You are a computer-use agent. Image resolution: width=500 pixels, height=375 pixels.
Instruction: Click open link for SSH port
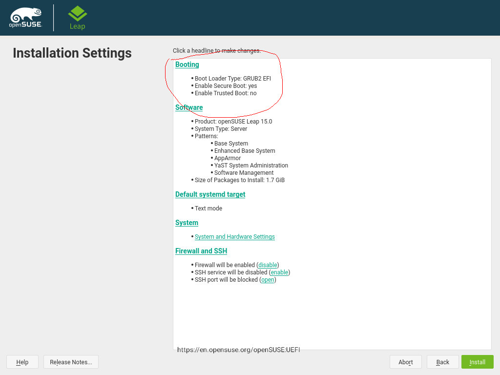[268, 280]
